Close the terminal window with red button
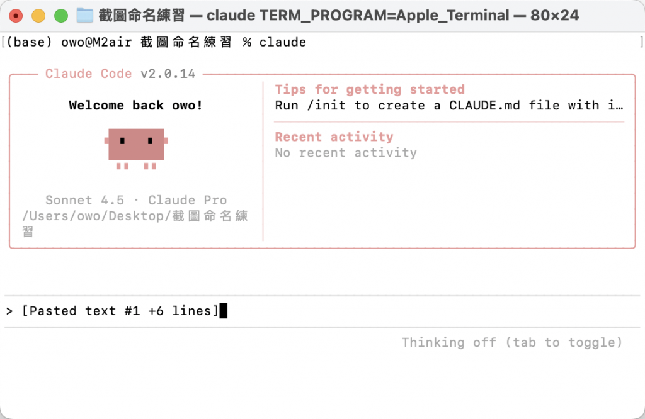The height and width of the screenshot is (419, 645). pyautogui.click(x=16, y=16)
